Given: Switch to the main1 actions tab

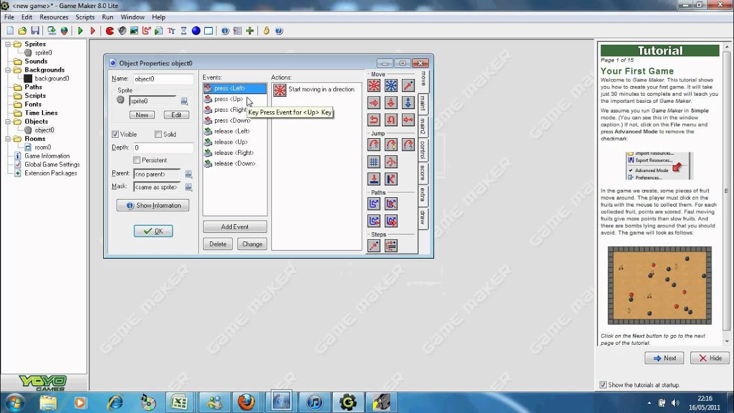Looking at the screenshot, I should 423,104.
